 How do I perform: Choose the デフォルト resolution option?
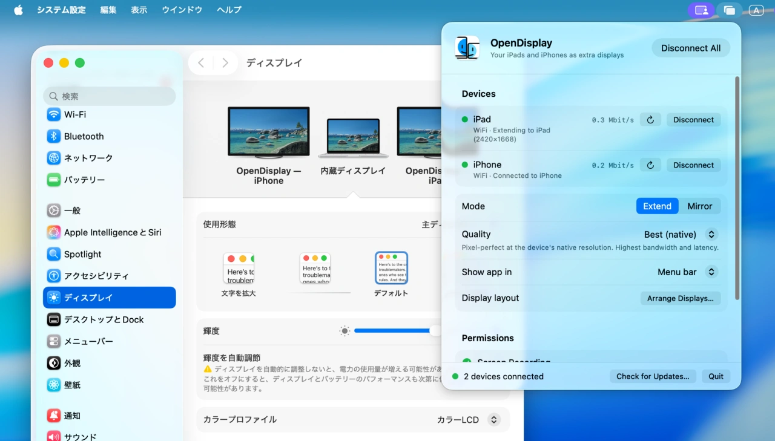click(391, 275)
